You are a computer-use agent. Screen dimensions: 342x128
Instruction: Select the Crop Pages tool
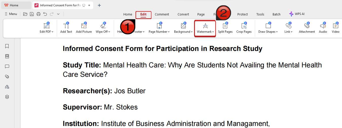(244, 28)
